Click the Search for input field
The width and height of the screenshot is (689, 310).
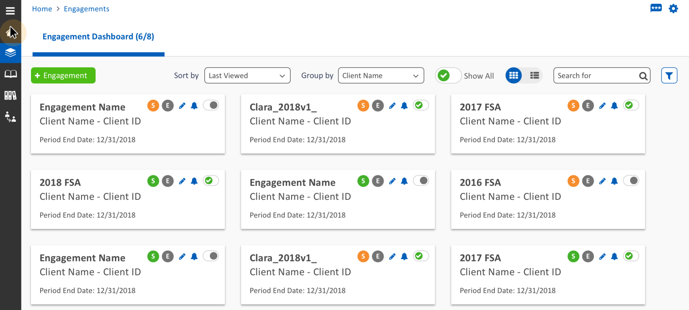pyautogui.click(x=596, y=76)
